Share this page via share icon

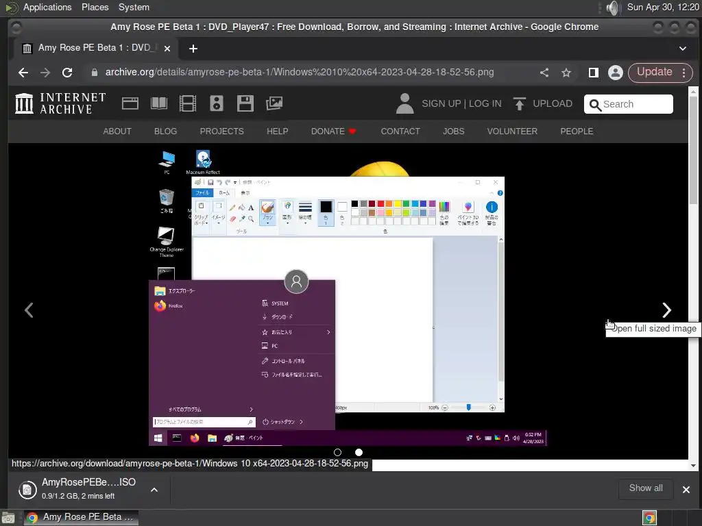tap(544, 73)
